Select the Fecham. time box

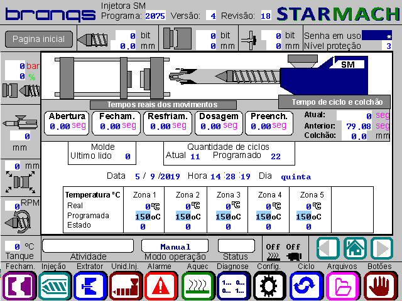pos(116,123)
